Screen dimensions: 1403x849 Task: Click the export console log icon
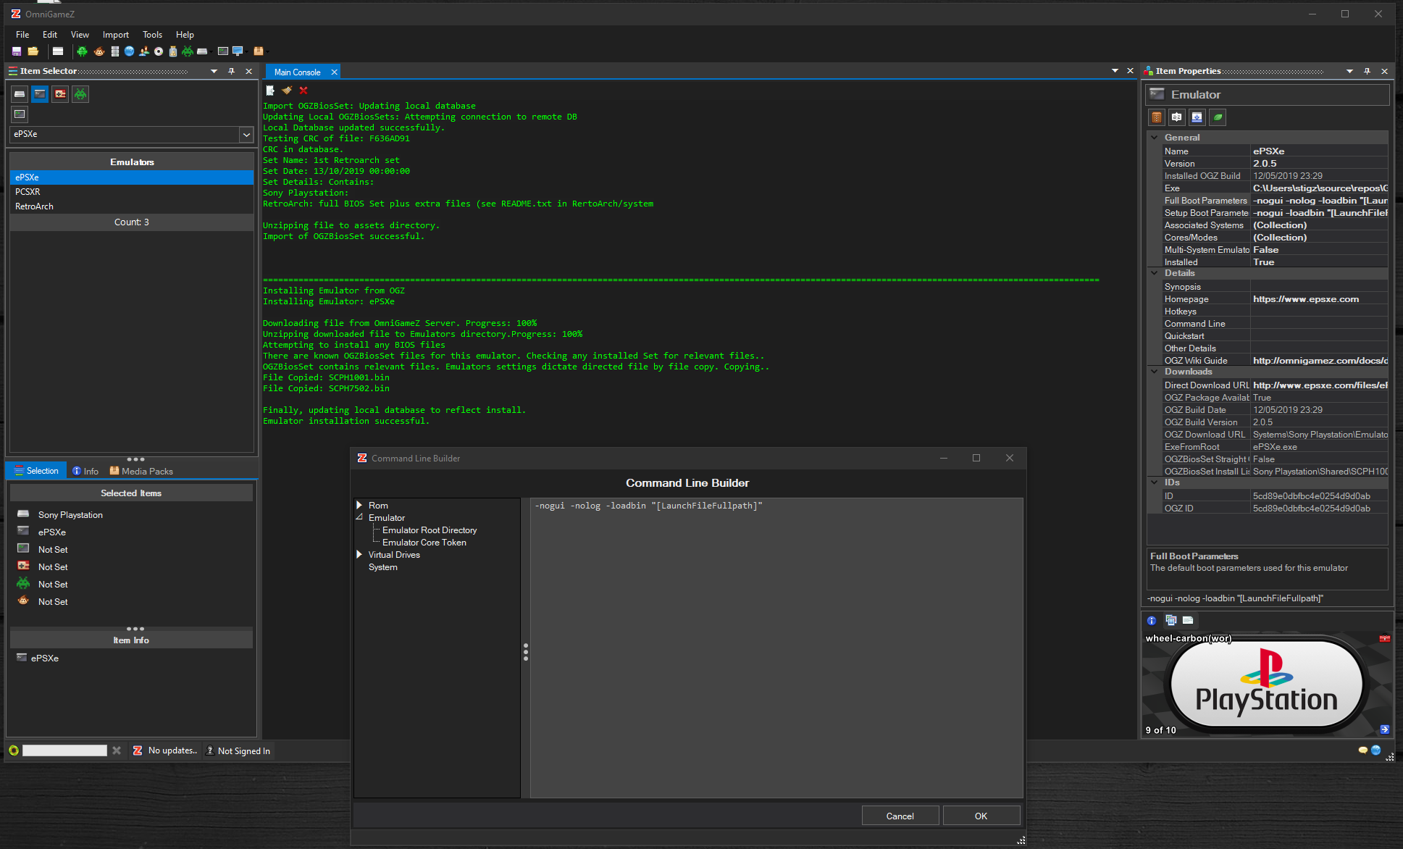click(270, 91)
